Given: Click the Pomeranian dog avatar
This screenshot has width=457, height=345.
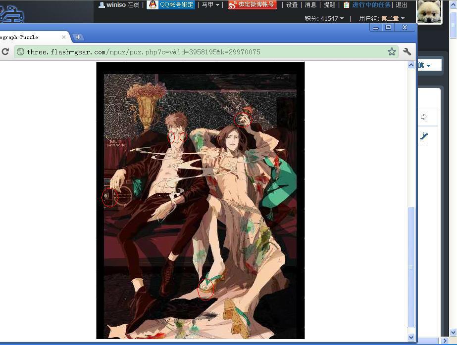Looking at the screenshot, I should (x=429, y=12).
